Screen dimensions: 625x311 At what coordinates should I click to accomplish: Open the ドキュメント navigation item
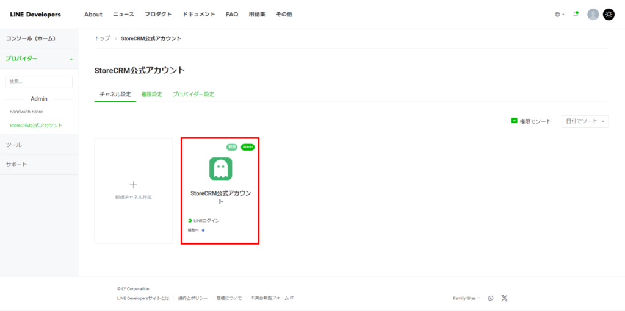199,15
